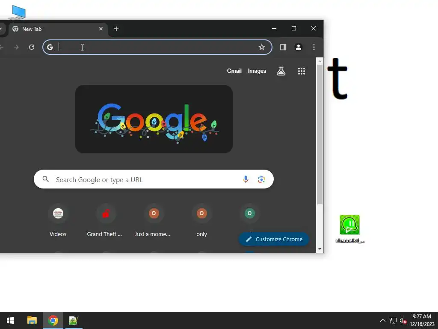This screenshot has height=329, width=438.
Task: Open the image editor taskbar app
Action: pyautogui.click(x=74, y=320)
